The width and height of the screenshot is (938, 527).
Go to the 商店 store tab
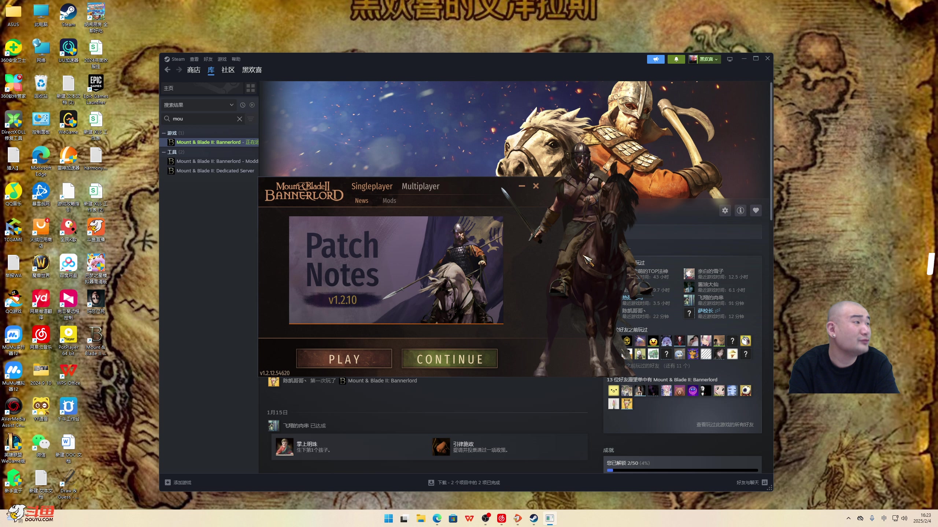pyautogui.click(x=193, y=70)
